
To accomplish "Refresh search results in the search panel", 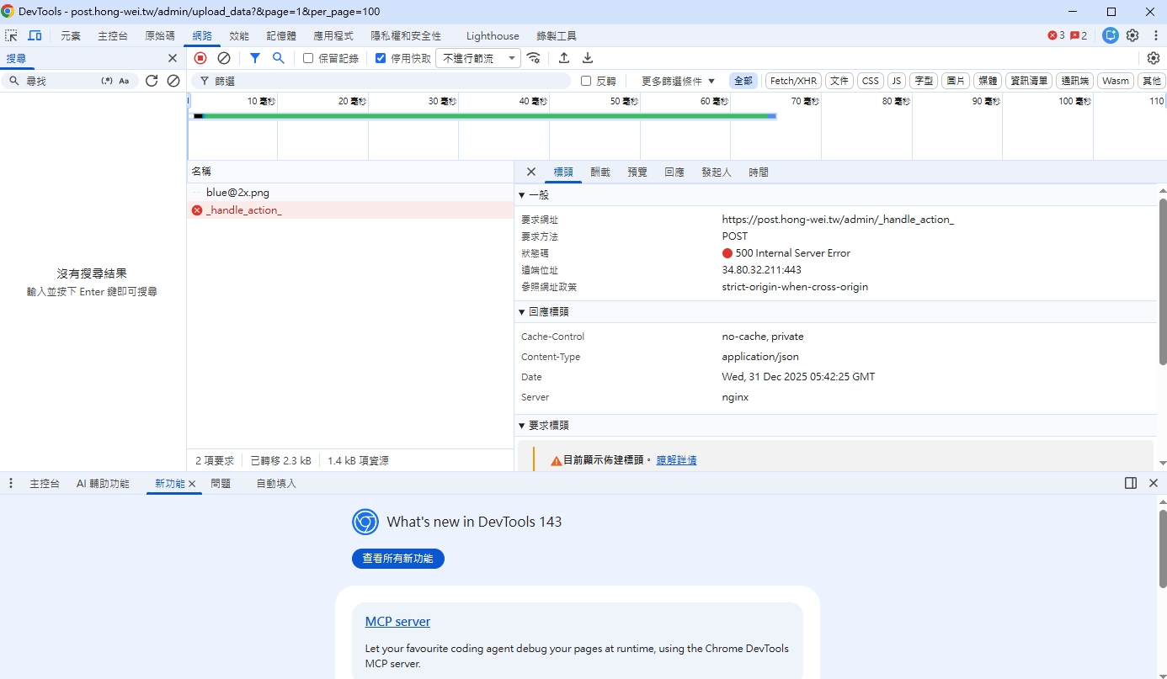I will [x=152, y=81].
